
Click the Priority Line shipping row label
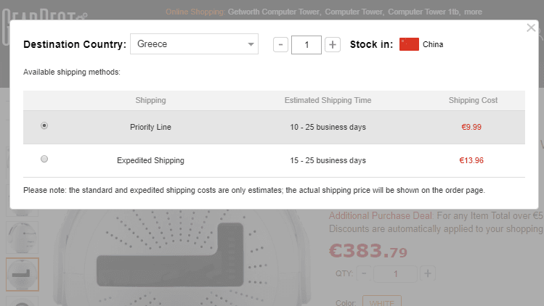coord(150,127)
